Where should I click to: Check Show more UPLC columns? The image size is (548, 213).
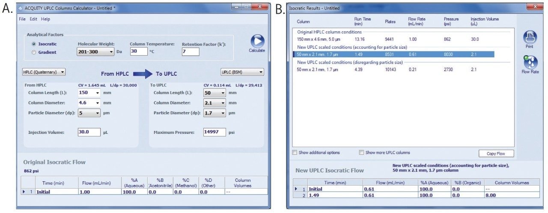coord(362,153)
